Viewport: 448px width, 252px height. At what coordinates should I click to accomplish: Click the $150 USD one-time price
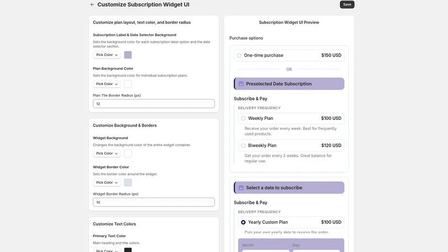click(x=331, y=55)
